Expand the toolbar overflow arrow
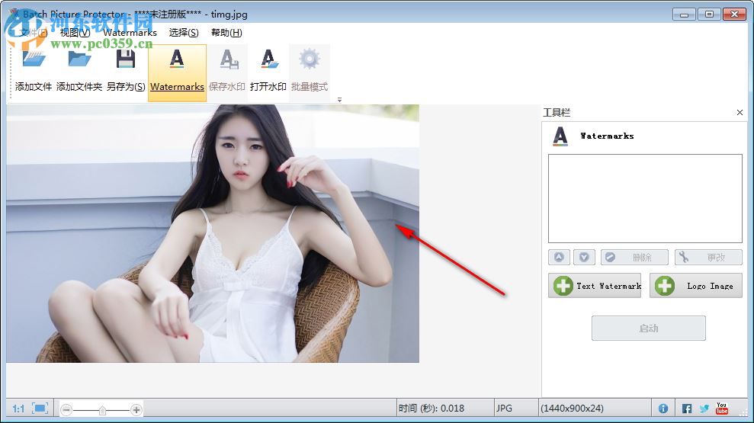The image size is (754, 423). (339, 100)
